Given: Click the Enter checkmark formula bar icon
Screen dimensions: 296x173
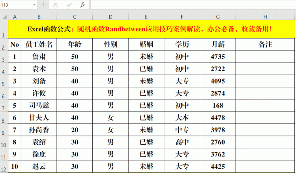Looking at the screenshot, I should [x=69, y=5].
